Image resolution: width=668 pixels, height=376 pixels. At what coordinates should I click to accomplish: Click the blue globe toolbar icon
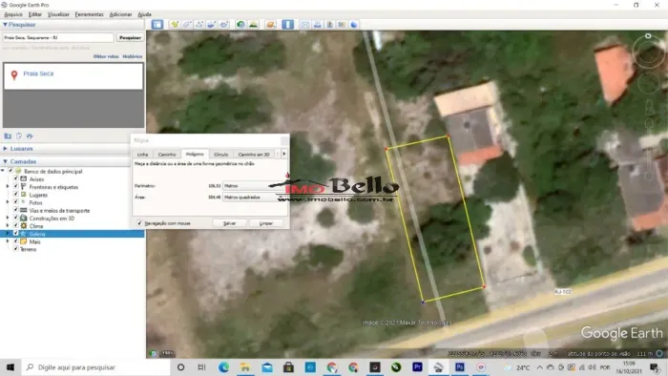354,24
